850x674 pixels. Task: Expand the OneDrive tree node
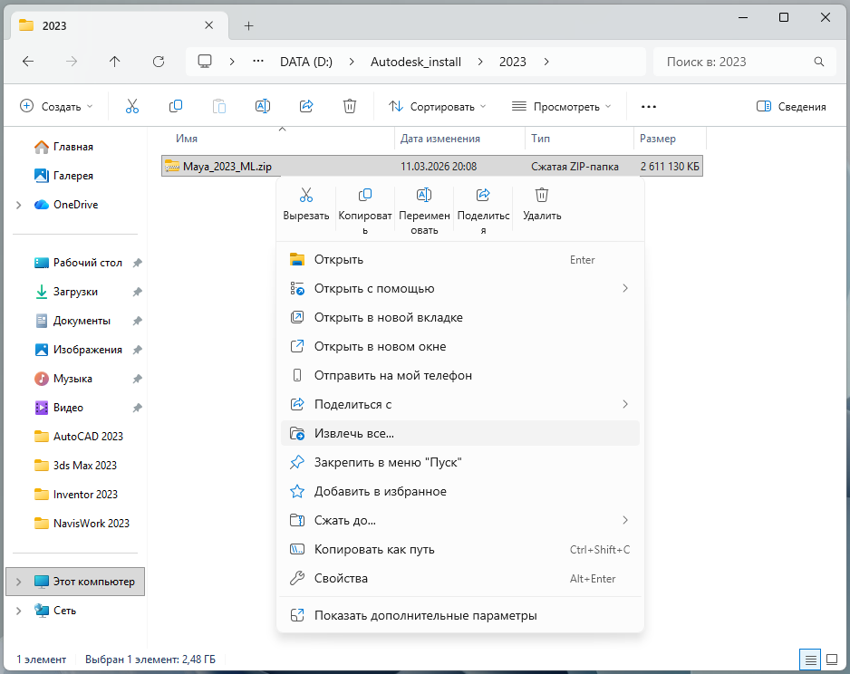point(19,205)
